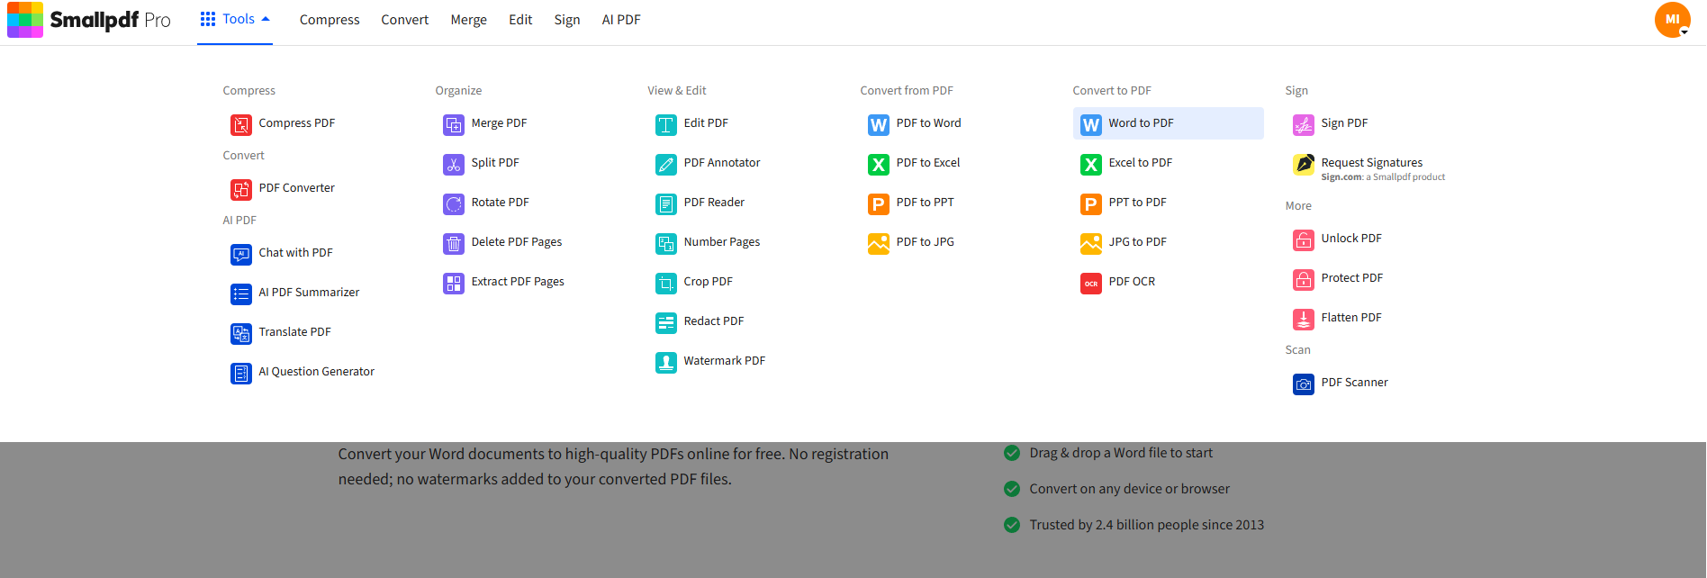Viewport: 1707px width, 578px height.
Task: Click the 'Convert from PDF' heading
Action: [906, 91]
